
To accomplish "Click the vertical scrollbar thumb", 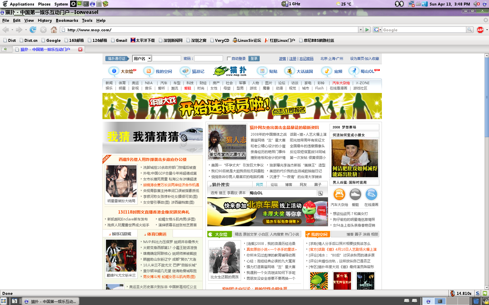I will pos(487,97).
